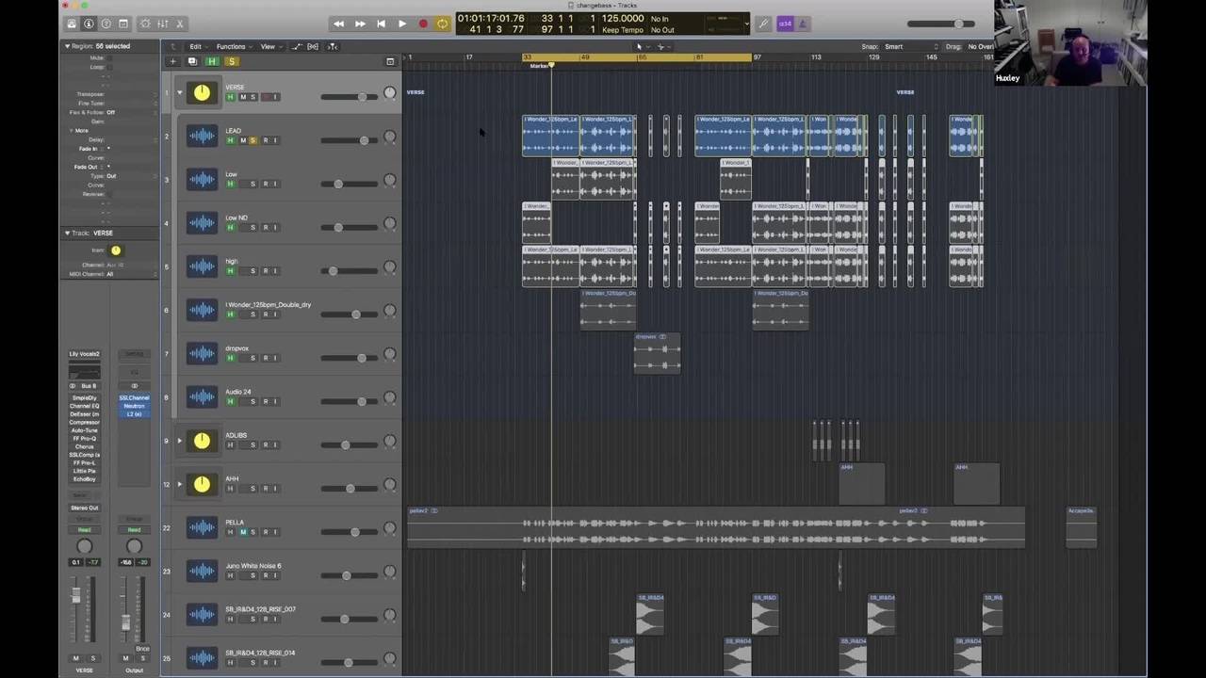Screen dimensions: 1206x678
Task: Toggle the global Hide button in track header
Action: click(212, 62)
